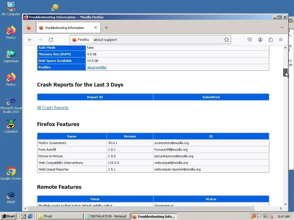Screen dimensions: 294x220
Task: Switch to the ffroot taskbar window
Action: pos(60,217)
